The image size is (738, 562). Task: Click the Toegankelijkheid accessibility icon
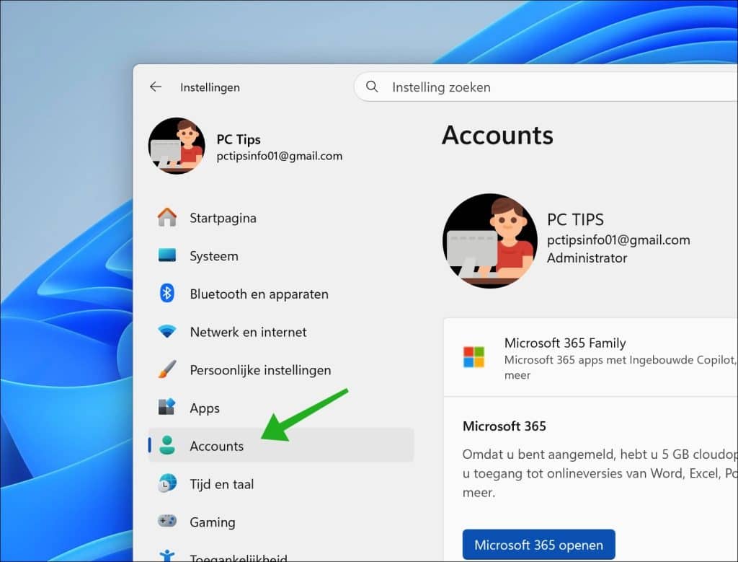click(167, 556)
